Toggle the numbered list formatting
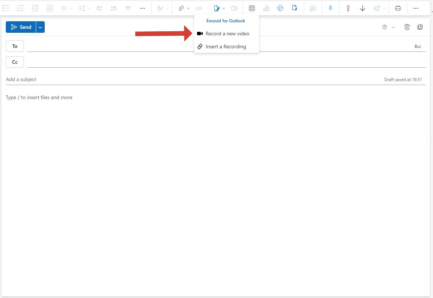433x298 pixels. [x=21, y=8]
